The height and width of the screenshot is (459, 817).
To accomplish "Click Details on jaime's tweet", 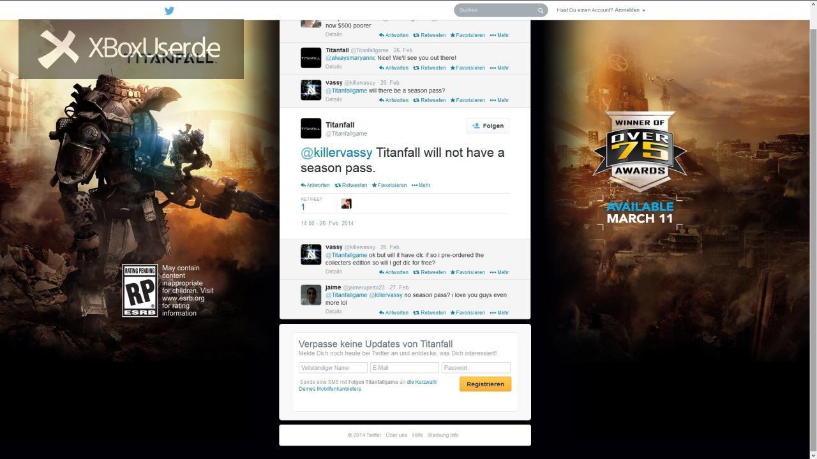I will (x=333, y=312).
